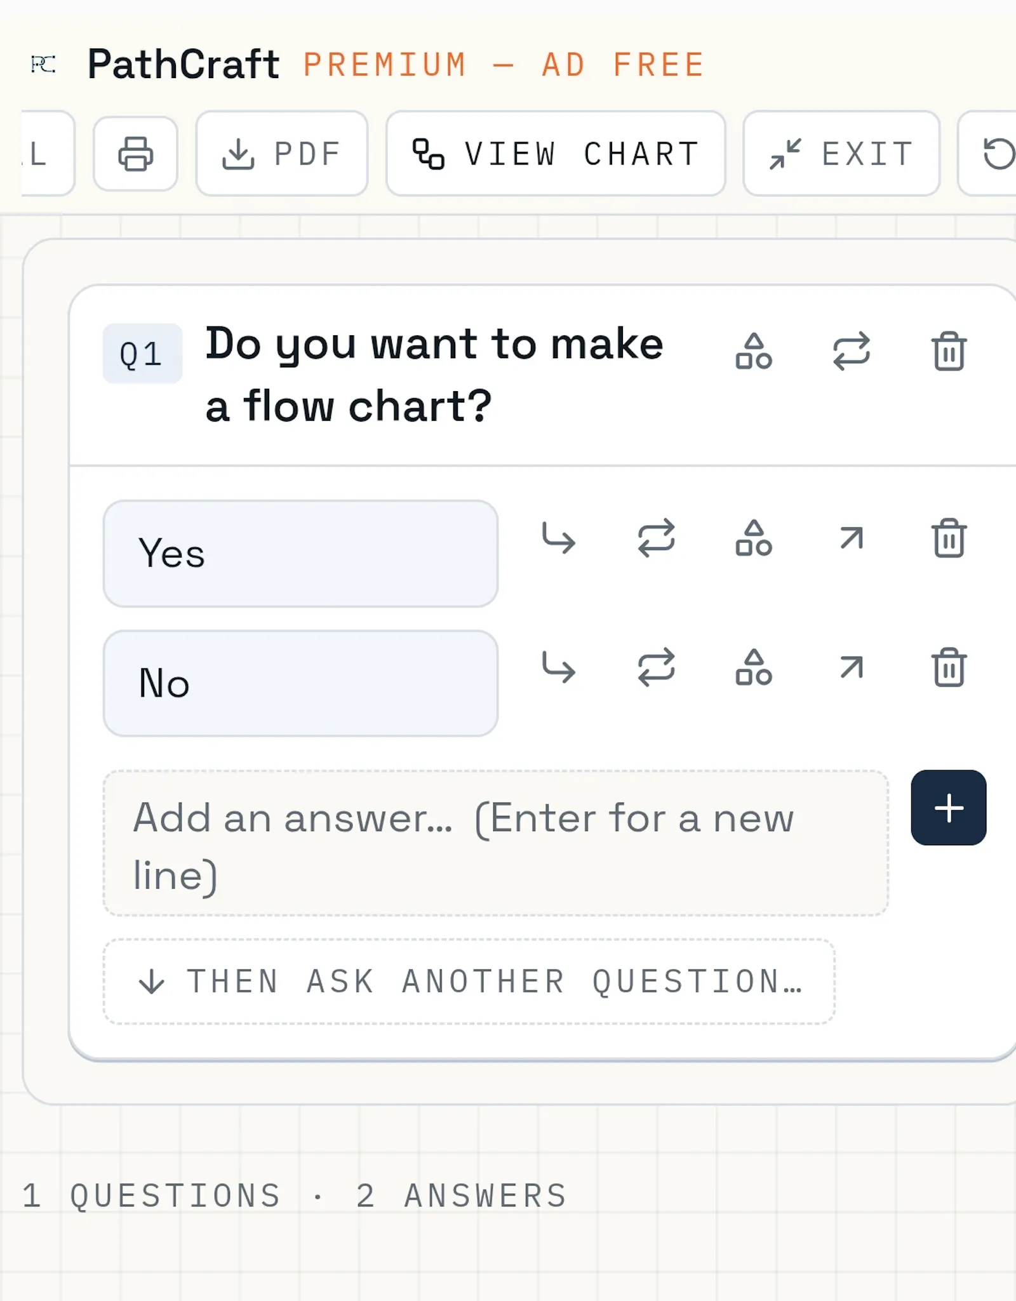The height and width of the screenshot is (1301, 1016).
Task: Click the swap arrows icon for Q1
Action: point(851,351)
